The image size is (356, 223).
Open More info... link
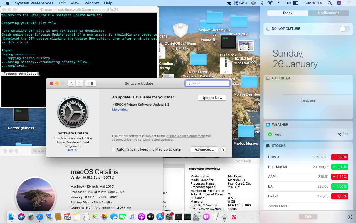pos(120,110)
